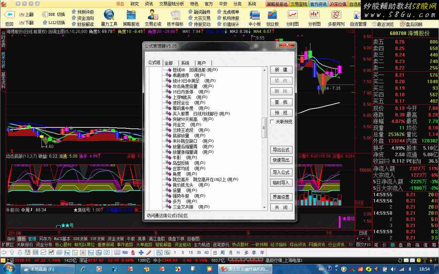Select the 季 quarterly period button
This screenshot has height=274, width=439.
coord(254,252)
